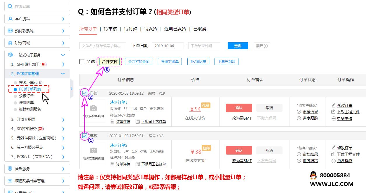Click the blue 查询 button

[x=238, y=46]
